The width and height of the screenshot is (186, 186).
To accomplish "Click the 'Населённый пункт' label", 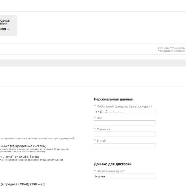I will 111,171.
